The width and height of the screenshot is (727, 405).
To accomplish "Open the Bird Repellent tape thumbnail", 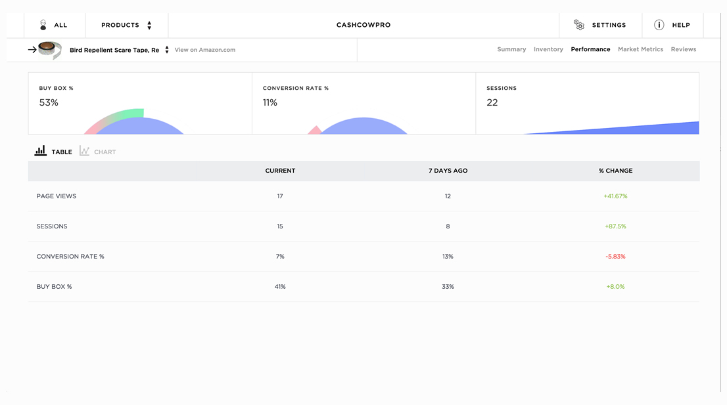I will point(49,50).
